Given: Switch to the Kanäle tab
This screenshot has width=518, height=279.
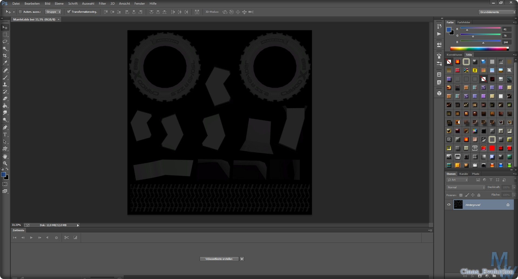Looking at the screenshot, I should [463, 174].
